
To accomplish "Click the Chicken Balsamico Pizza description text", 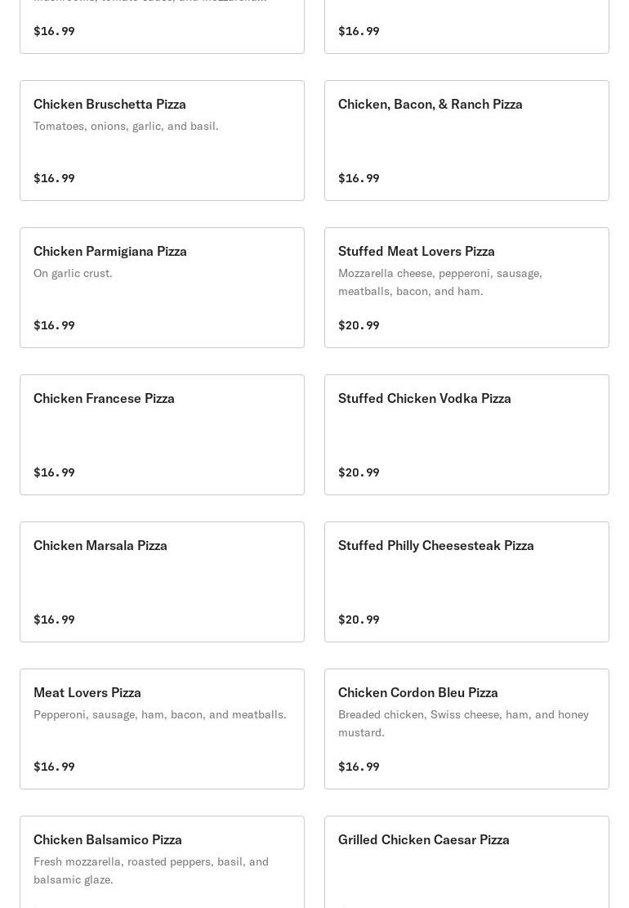I will pyautogui.click(x=151, y=870).
